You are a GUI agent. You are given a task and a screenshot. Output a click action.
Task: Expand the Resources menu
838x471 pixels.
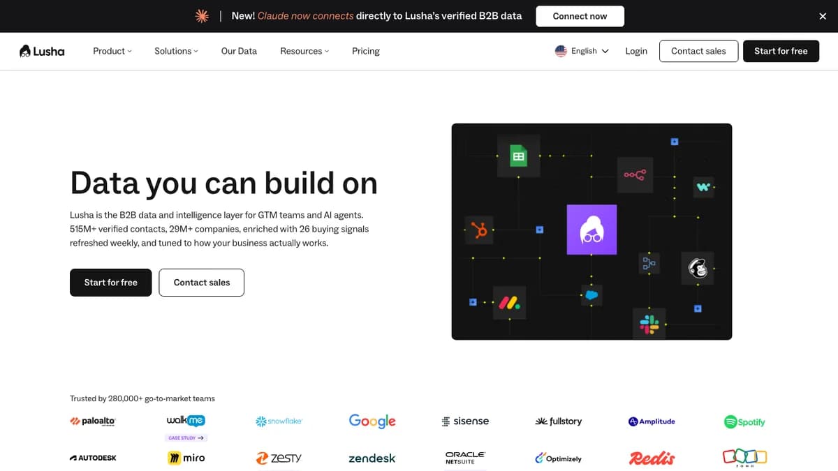click(x=304, y=51)
